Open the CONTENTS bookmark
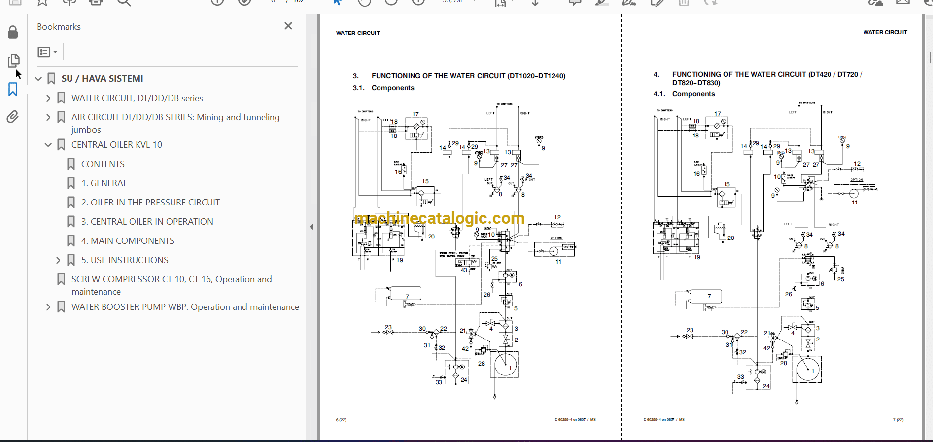This screenshot has height=442, width=933. tap(103, 164)
